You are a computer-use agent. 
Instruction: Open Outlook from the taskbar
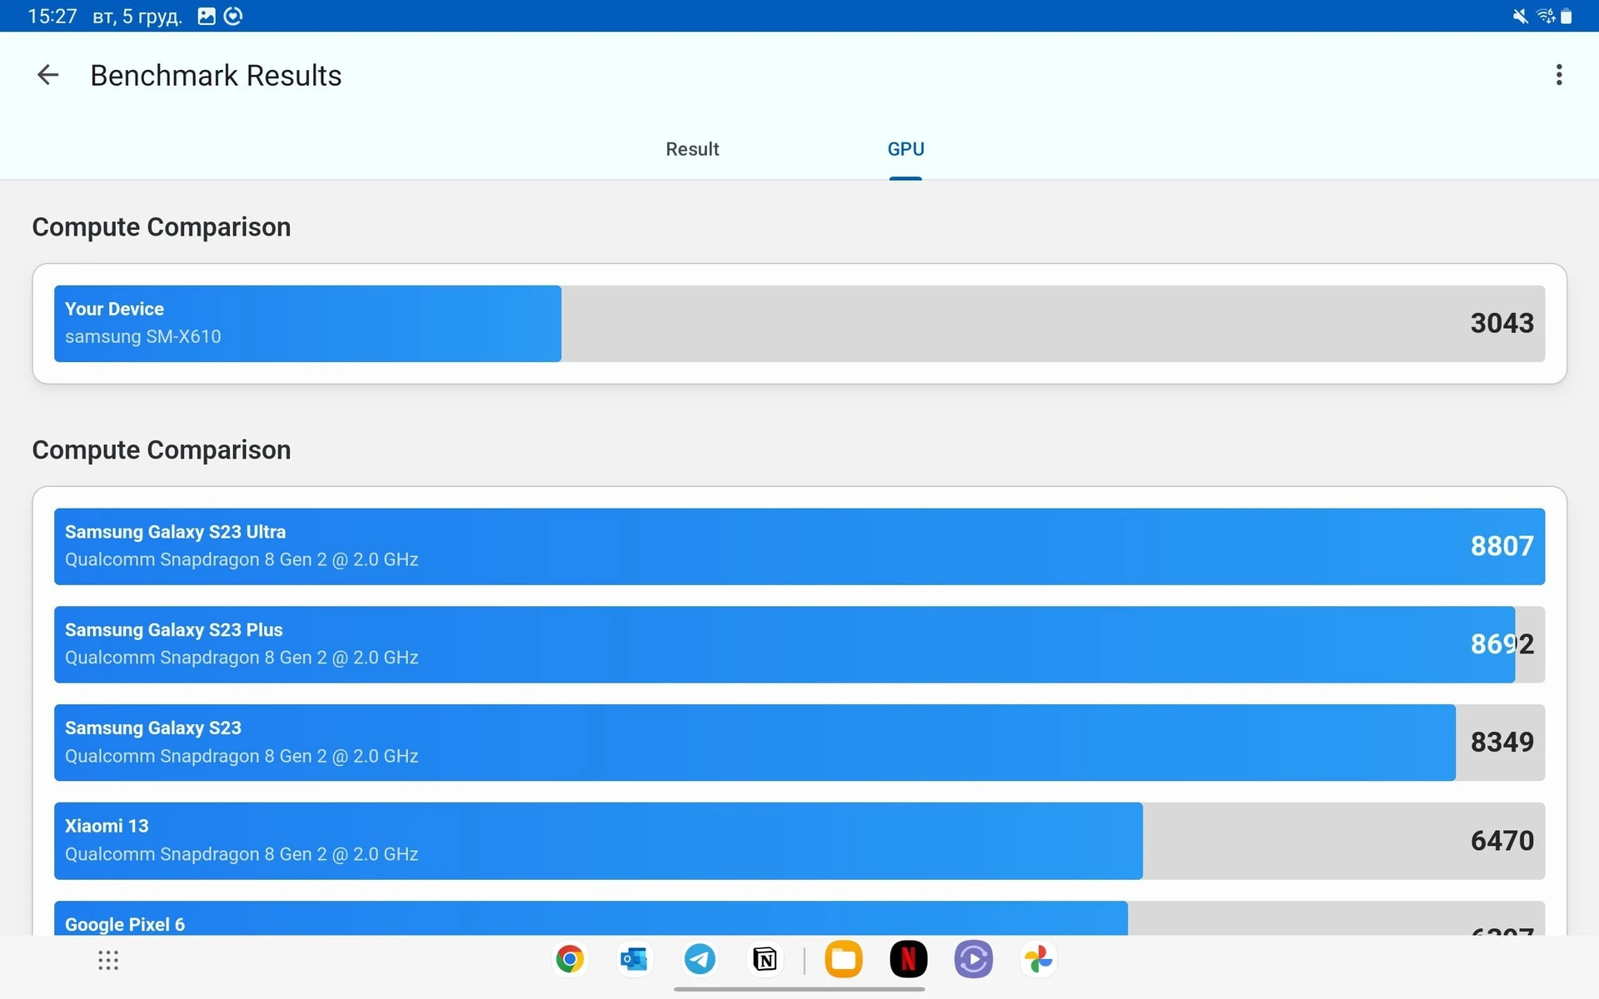point(635,959)
